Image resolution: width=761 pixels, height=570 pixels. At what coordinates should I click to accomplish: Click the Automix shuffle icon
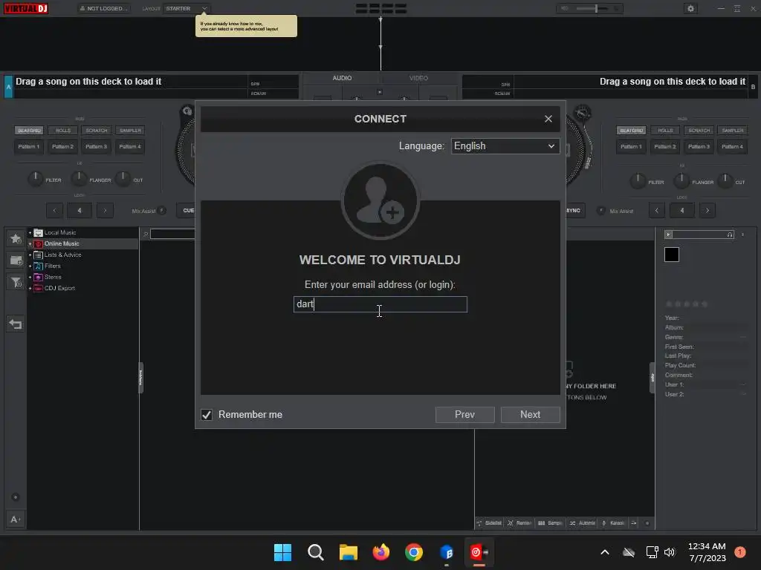click(573, 523)
